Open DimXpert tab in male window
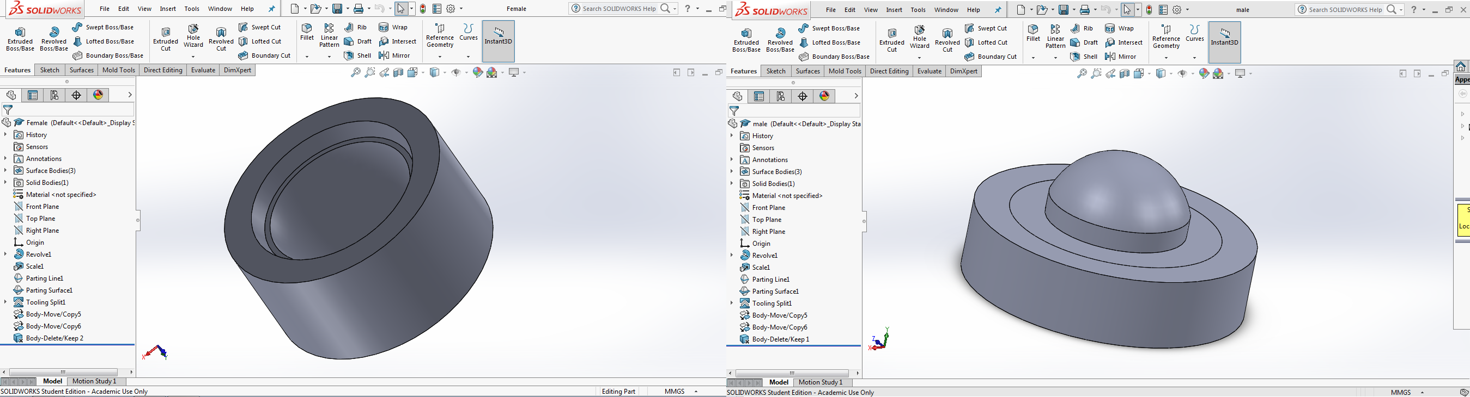 pos(964,71)
